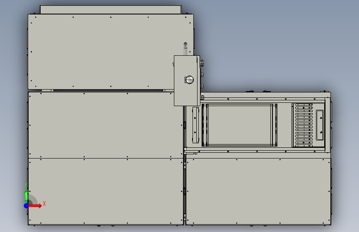Viewport: 359px width, 232px height.
Task: Select the narrow top strip above upper cabinet
Action: pos(111,10)
